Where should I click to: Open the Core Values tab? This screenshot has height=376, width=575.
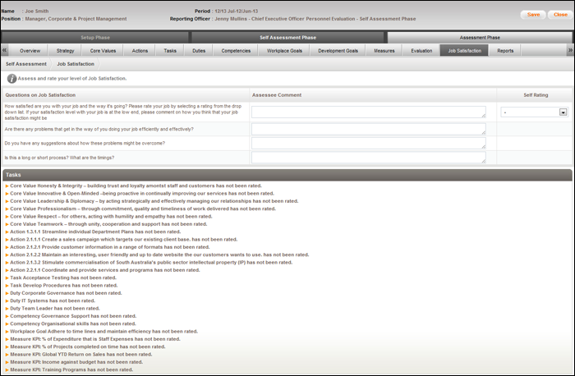[103, 51]
